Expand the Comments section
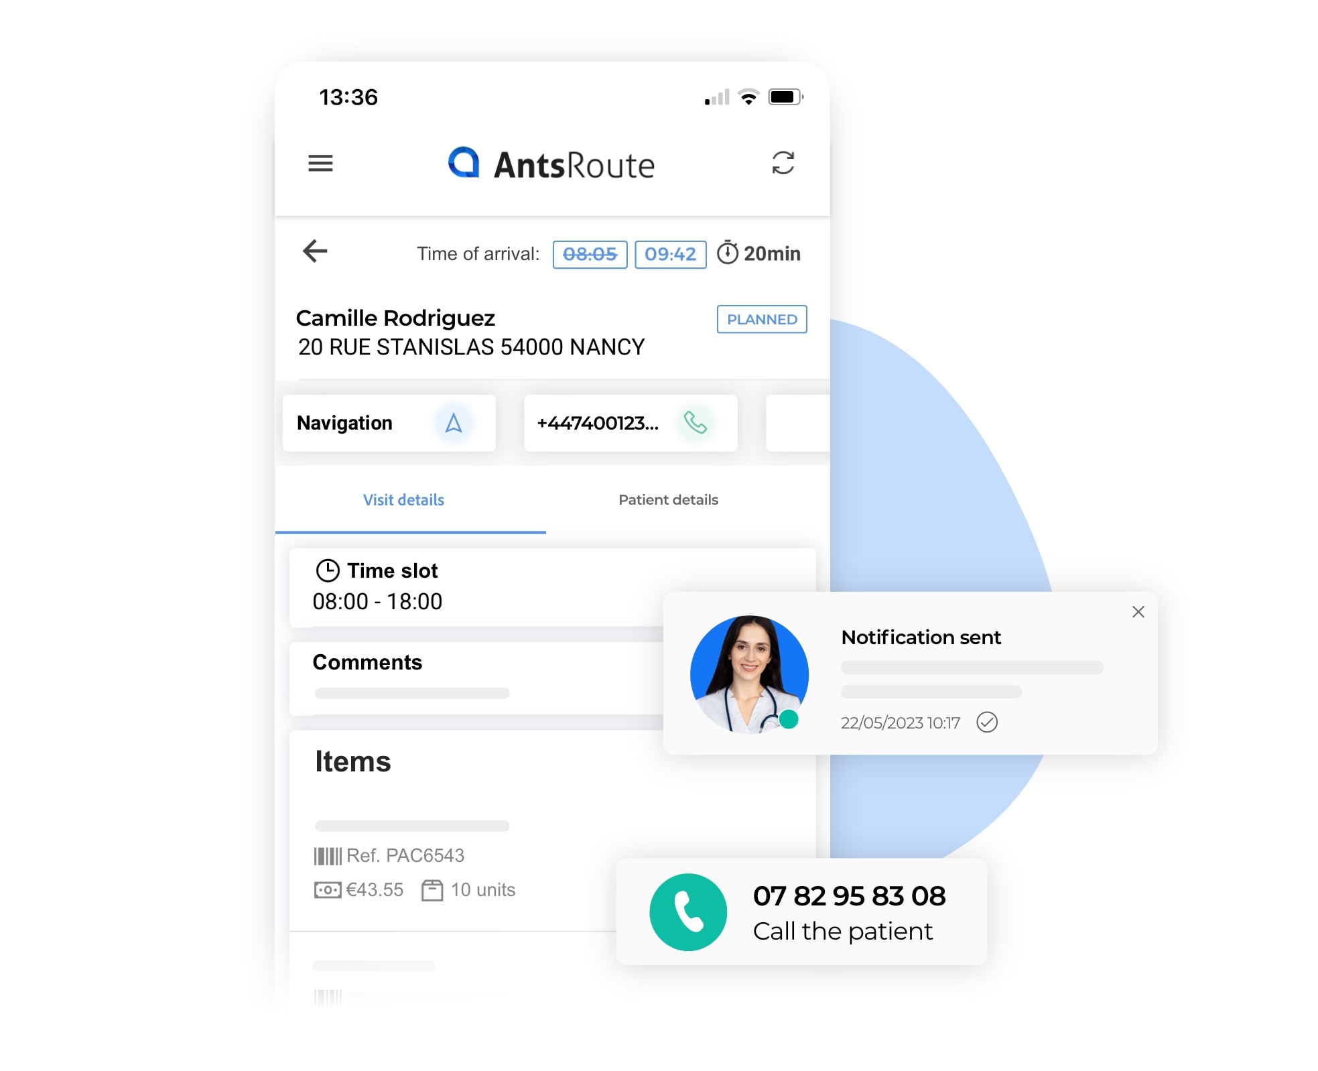Image resolution: width=1318 pixels, height=1071 pixels. click(x=366, y=661)
